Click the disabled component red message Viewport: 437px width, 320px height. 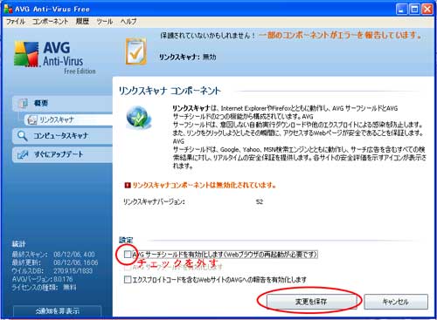[x=205, y=185]
